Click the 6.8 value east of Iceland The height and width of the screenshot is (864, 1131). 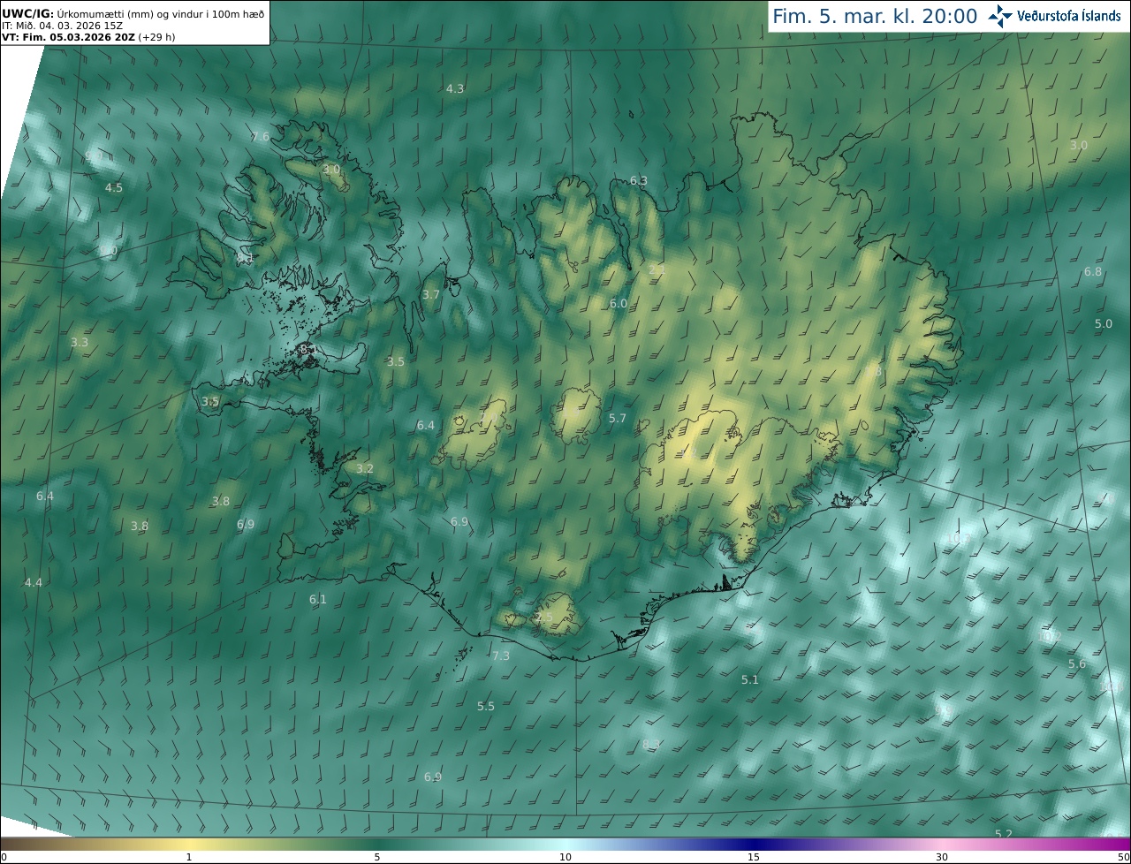click(1093, 271)
